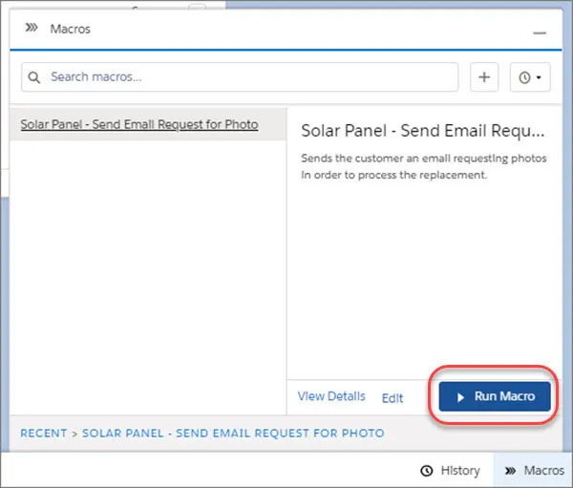Click the Macros chevrons icon in the panel header
This screenshot has height=488, width=573.
click(x=32, y=28)
